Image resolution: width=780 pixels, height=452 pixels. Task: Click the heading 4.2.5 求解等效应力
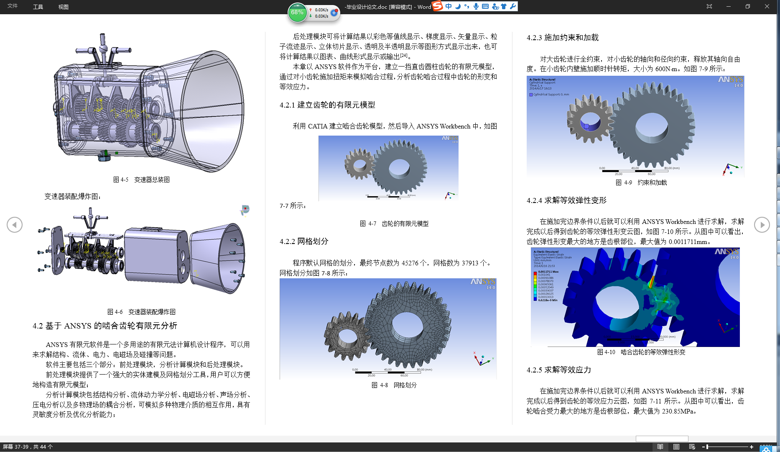[x=559, y=370]
